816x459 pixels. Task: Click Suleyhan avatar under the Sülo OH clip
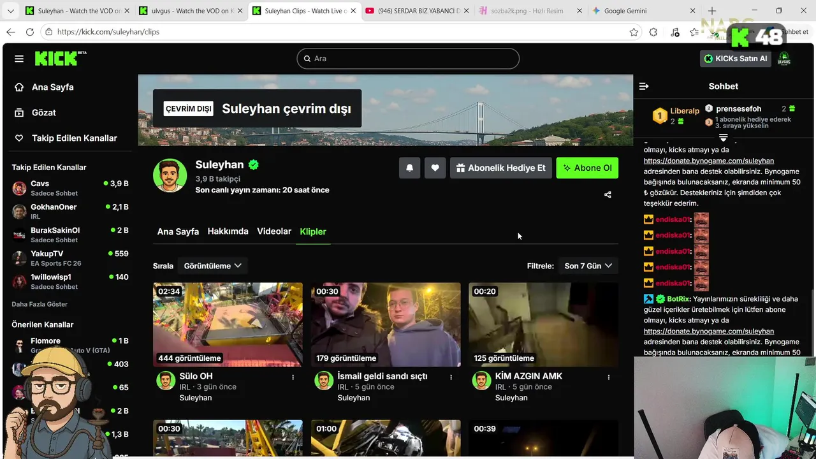pos(166,381)
